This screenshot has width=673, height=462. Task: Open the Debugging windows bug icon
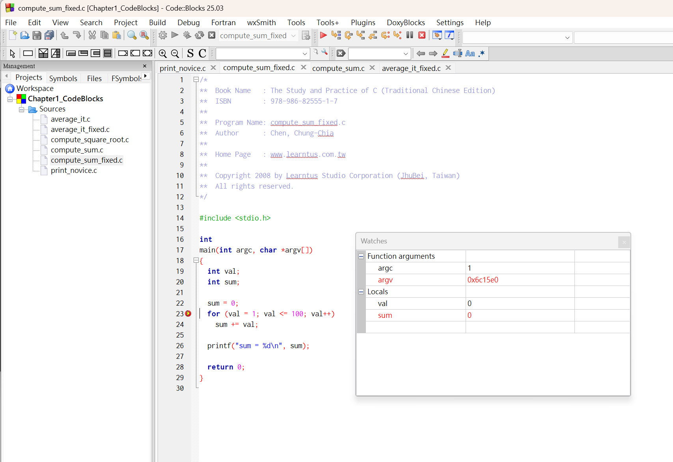pos(437,35)
